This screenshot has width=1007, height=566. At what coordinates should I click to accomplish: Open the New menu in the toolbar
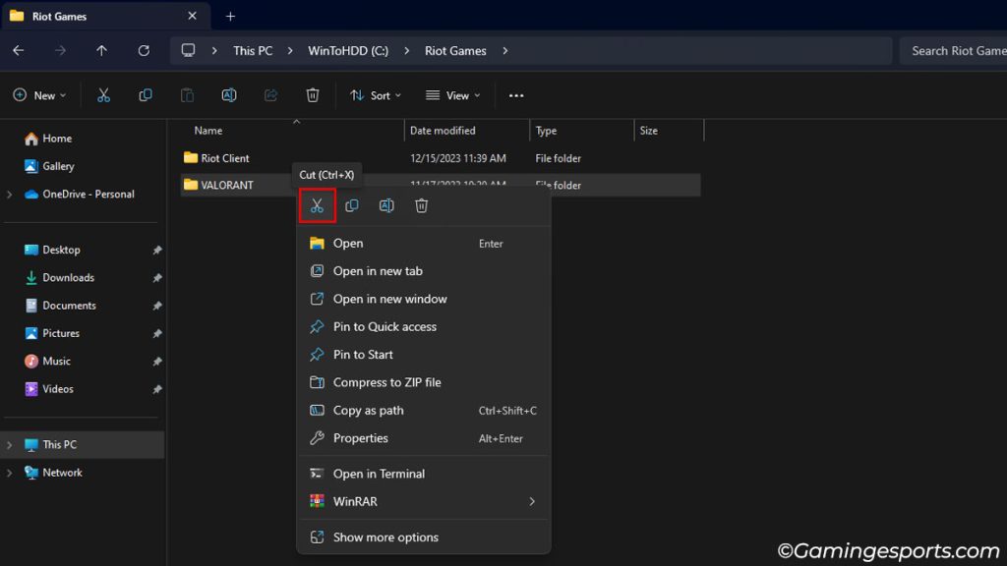tap(39, 95)
